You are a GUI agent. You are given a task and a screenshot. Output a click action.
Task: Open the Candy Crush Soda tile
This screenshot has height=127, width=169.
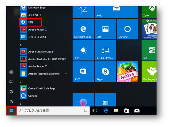127,72
